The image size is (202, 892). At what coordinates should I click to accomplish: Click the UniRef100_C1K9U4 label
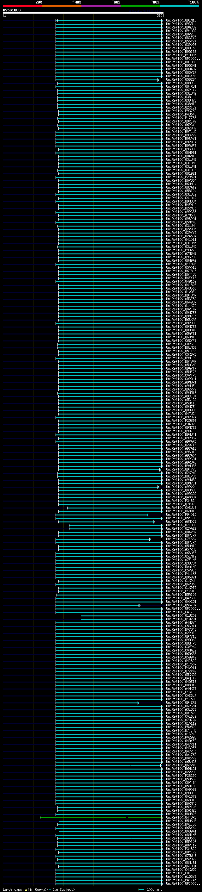181,581
